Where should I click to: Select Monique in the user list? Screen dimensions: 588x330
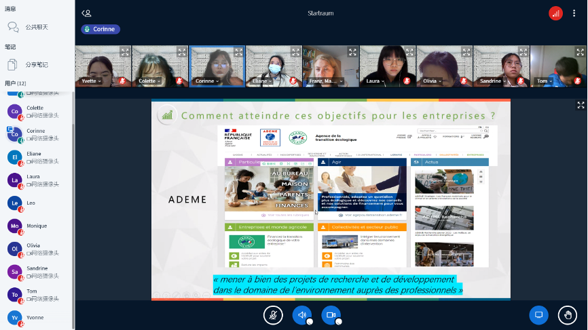coord(37,226)
